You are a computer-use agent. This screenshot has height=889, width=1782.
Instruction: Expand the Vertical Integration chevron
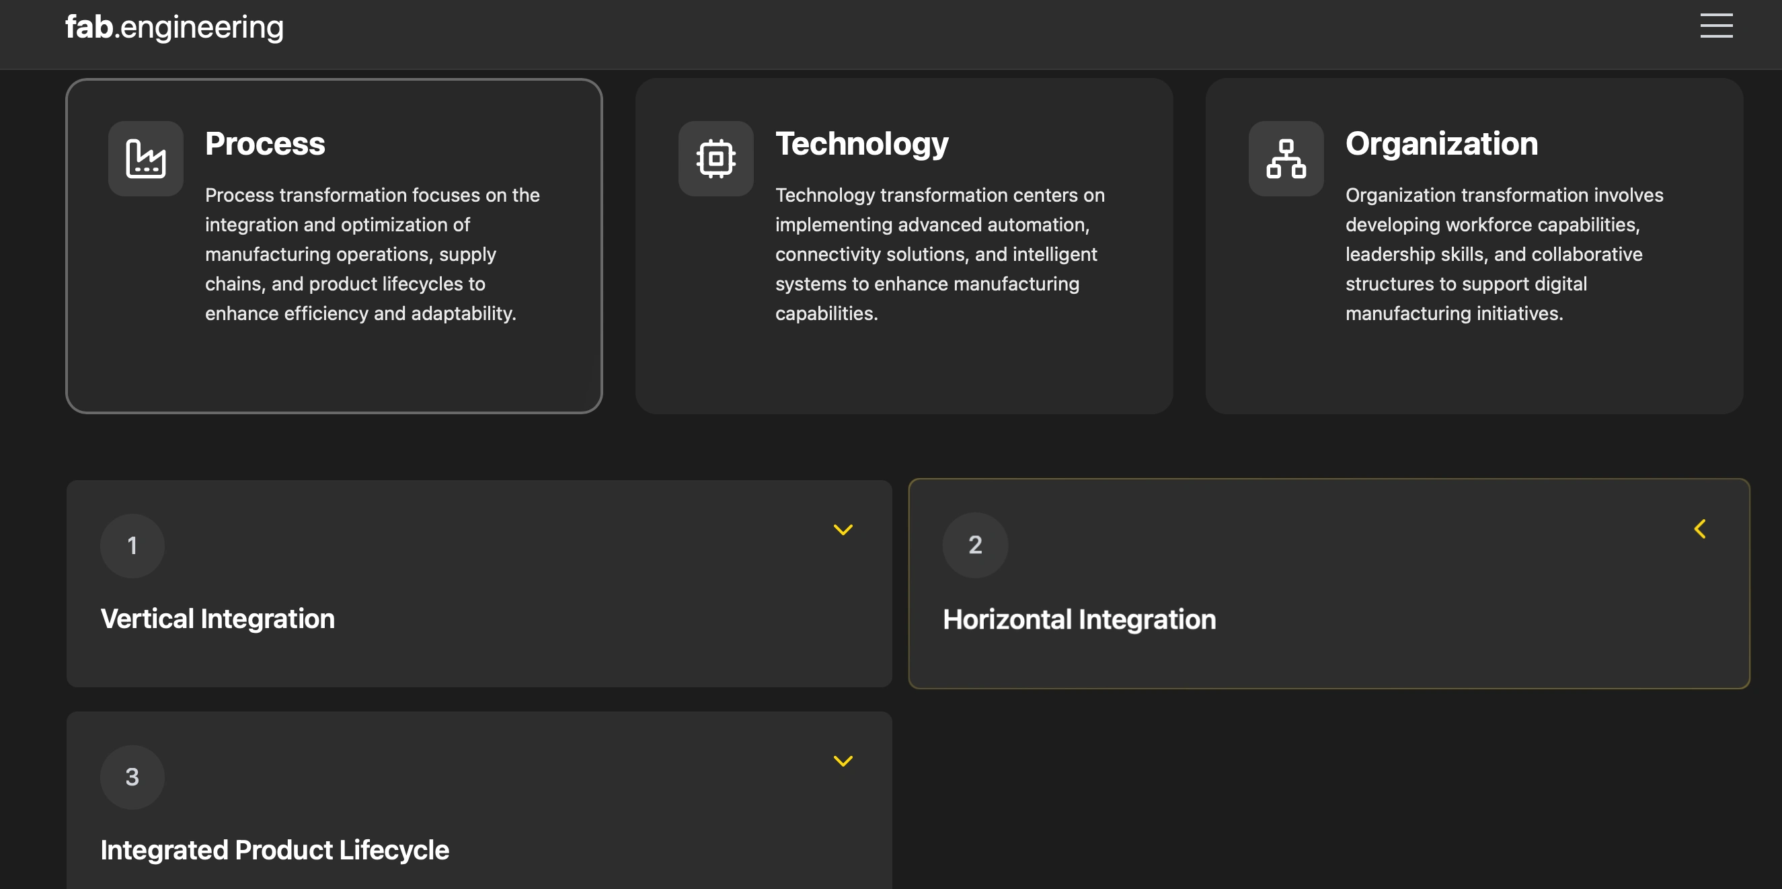pos(843,530)
